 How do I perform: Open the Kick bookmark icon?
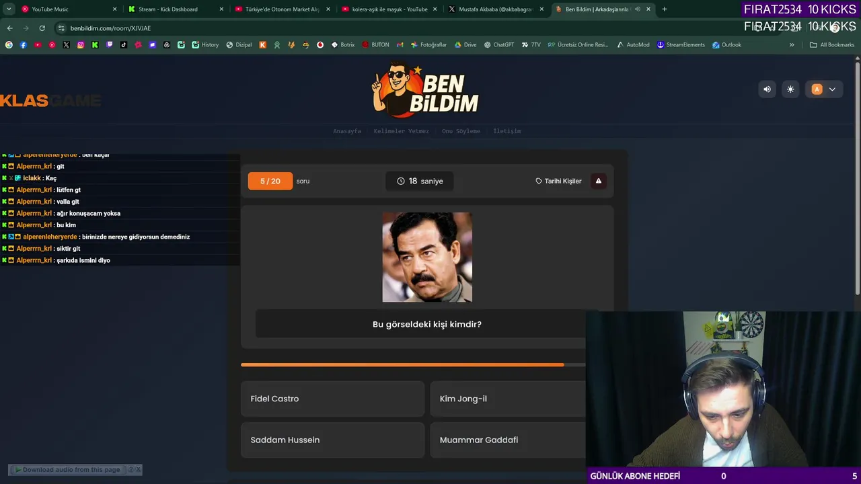click(x=95, y=45)
